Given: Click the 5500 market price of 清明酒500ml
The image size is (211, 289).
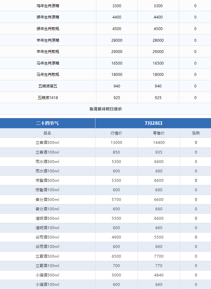Looking at the screenshot, I should (116, 218).
